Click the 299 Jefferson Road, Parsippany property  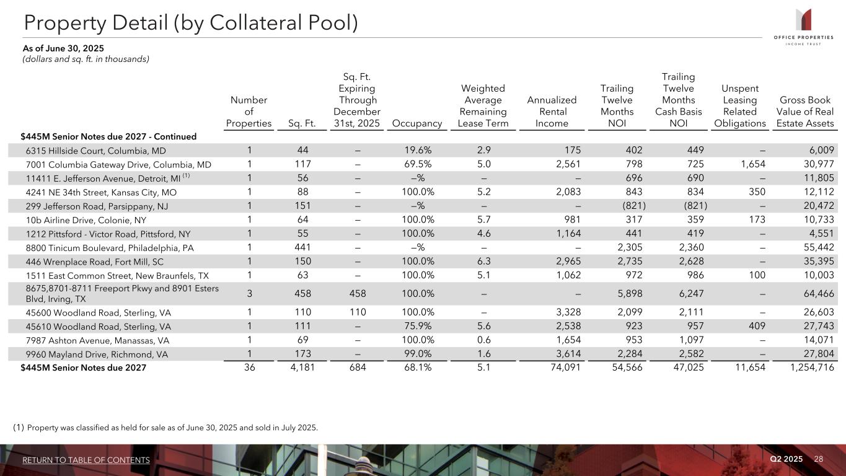point(97,207)
